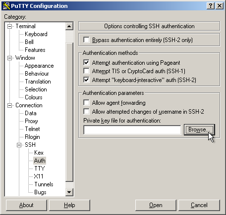226x215 pixels.
Task: Click the PuTTY icon in title bar
Action: pyautogui.click(x=6, y=6)
